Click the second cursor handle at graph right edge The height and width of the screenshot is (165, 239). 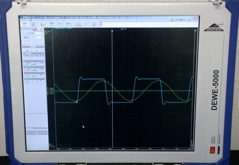click(195, 31)
